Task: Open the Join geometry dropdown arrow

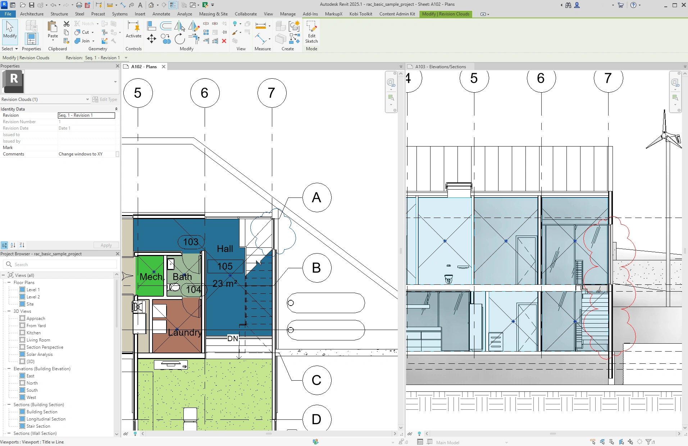Action: tap(93, 41)
